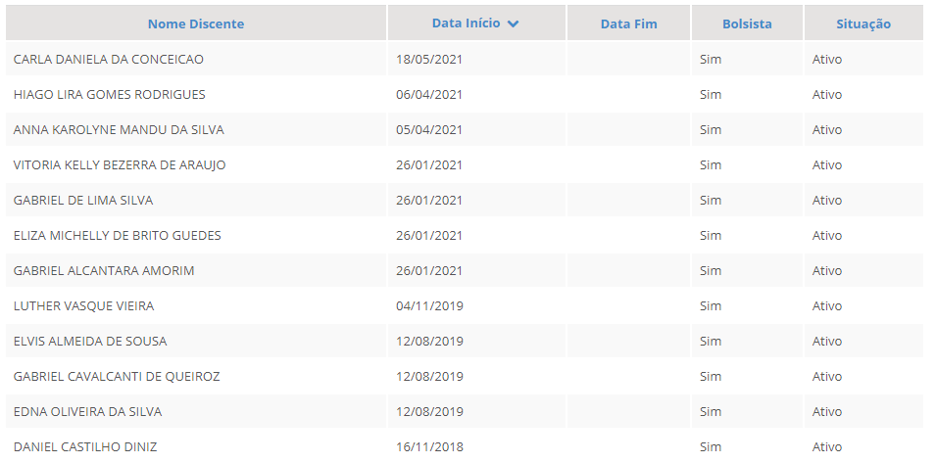Screen dimensions: 936x463
Task: Click Elvis Almeida de Sousa row
Action: pos(90,341)
